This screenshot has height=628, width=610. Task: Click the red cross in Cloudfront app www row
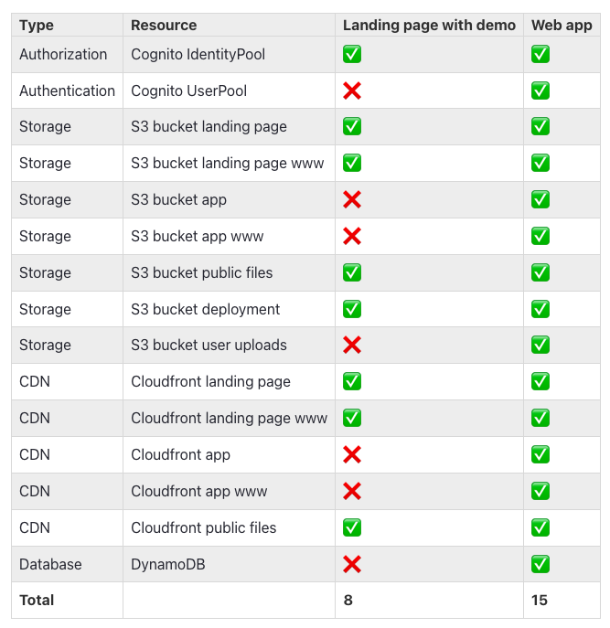click(x=352, y=491)
